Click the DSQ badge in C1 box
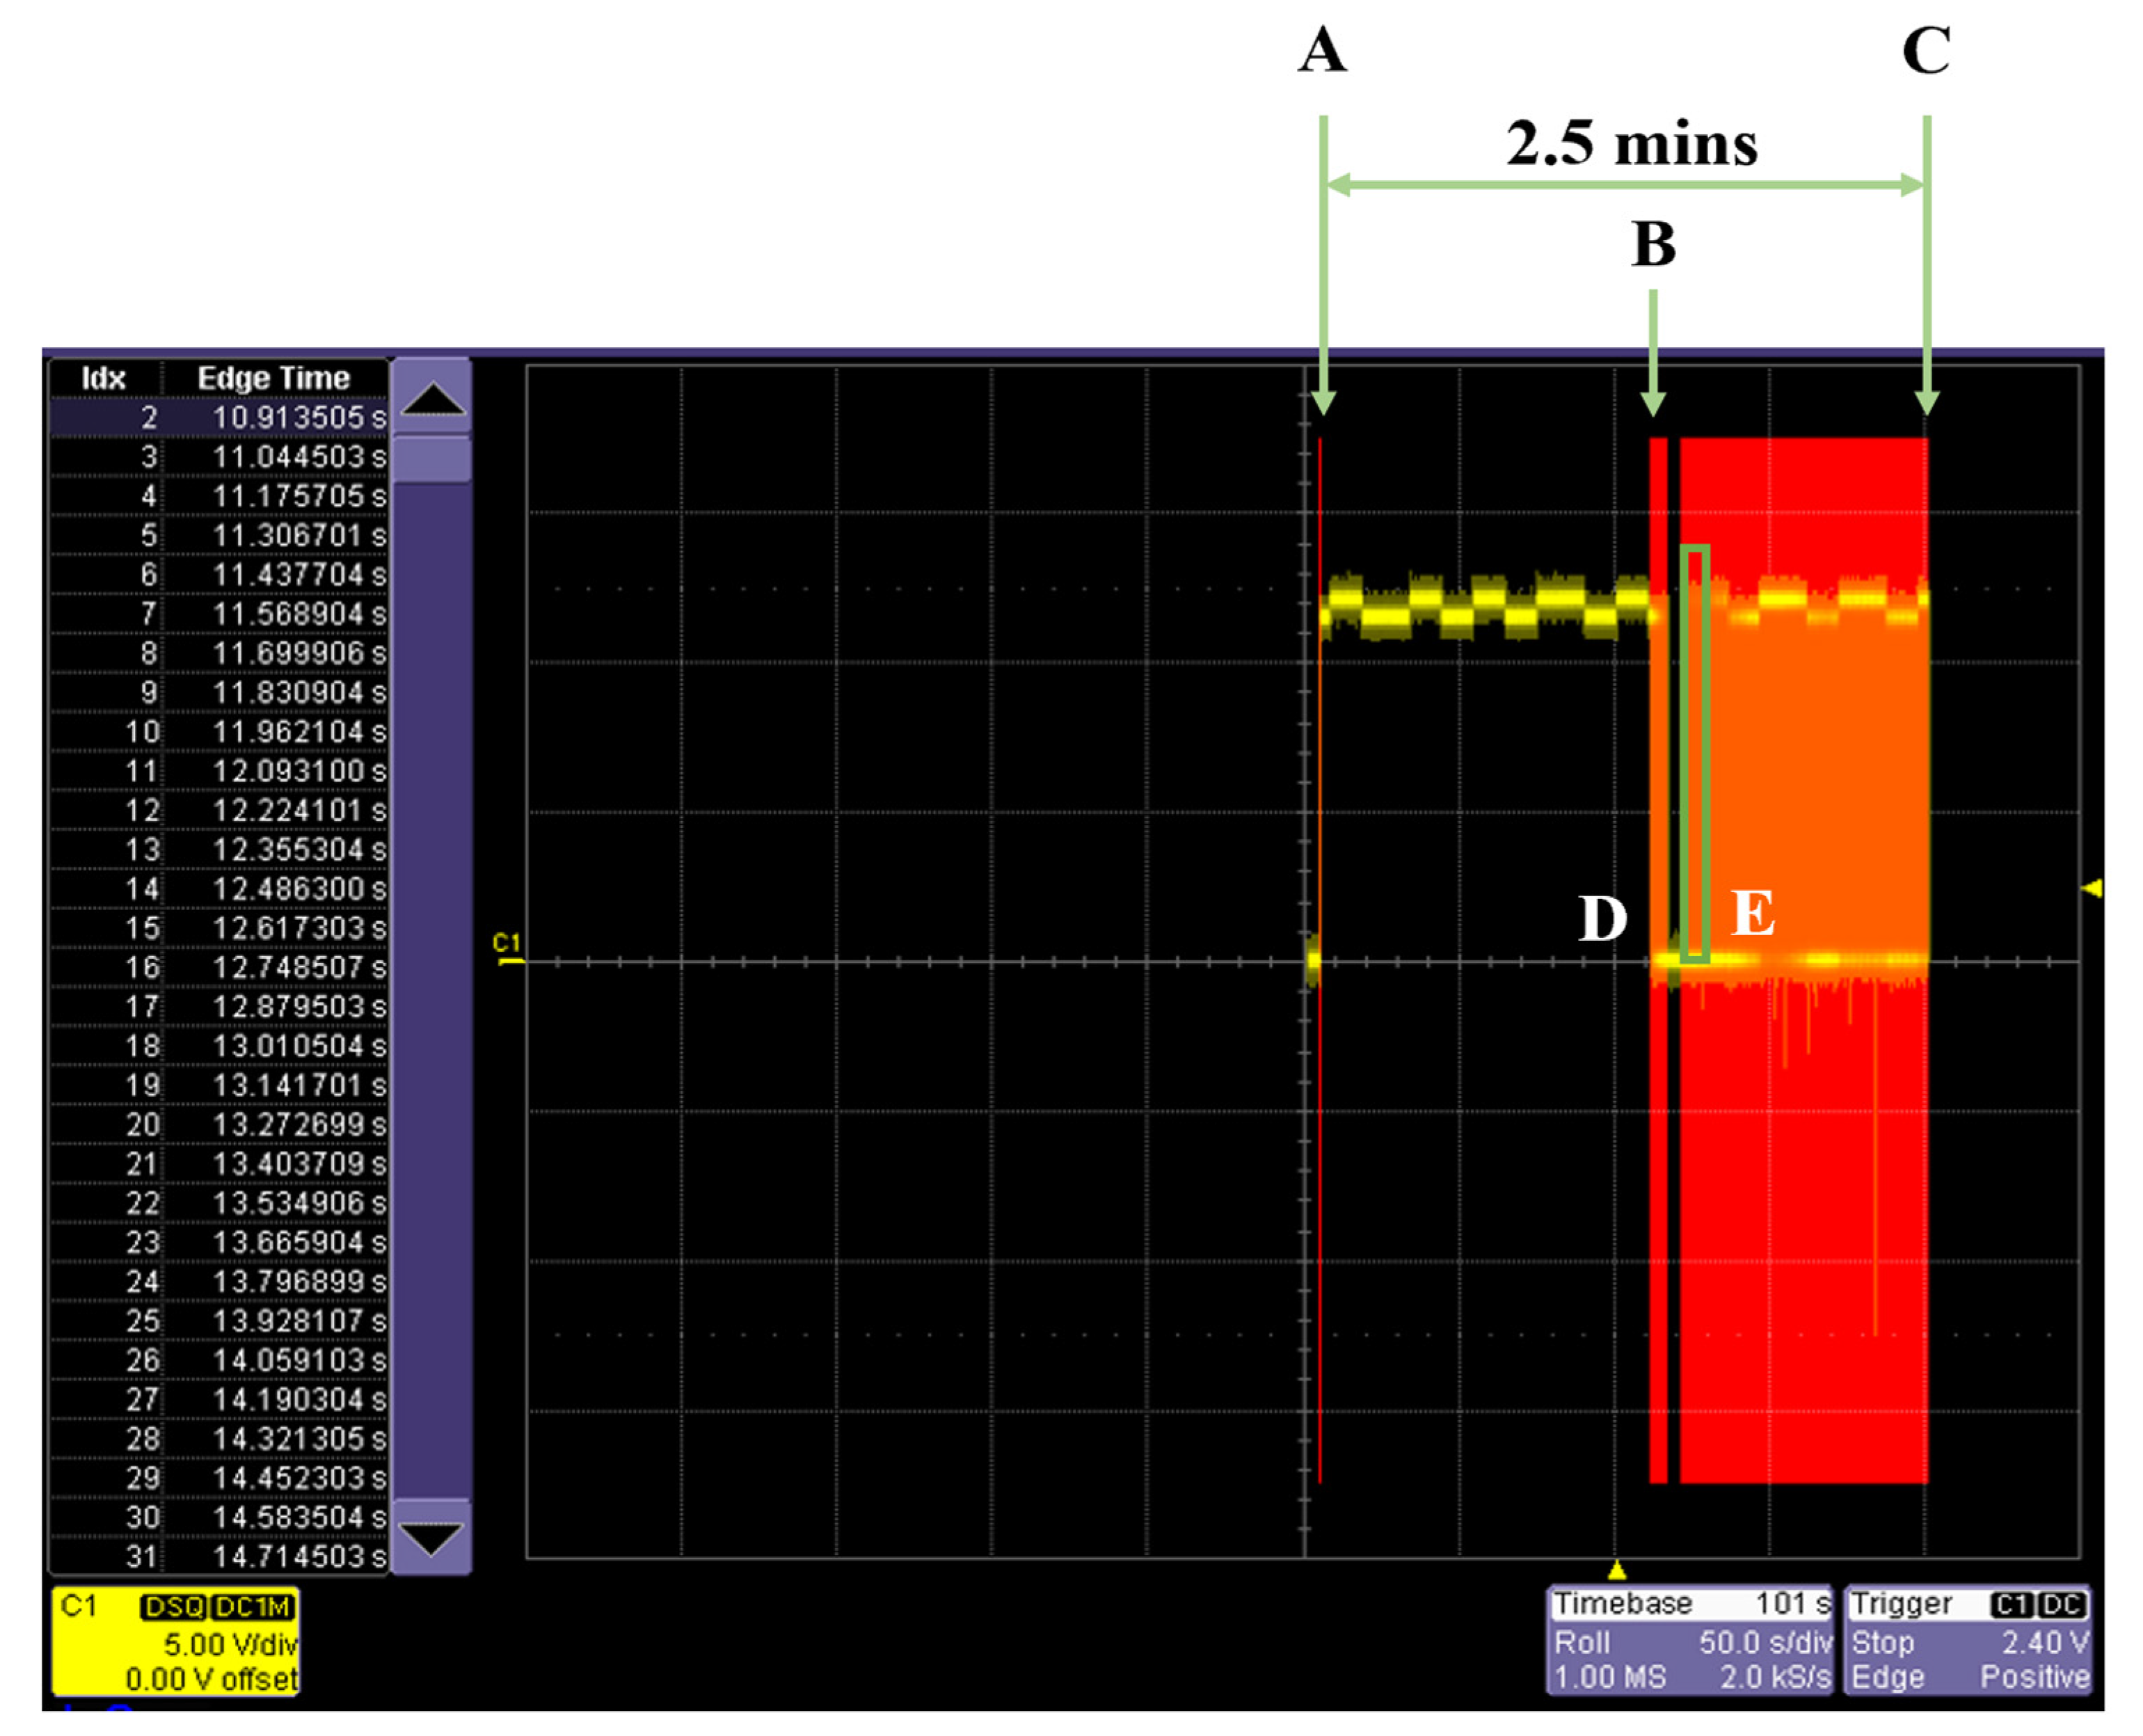 pyautogui.click(x=174, y=1607)
